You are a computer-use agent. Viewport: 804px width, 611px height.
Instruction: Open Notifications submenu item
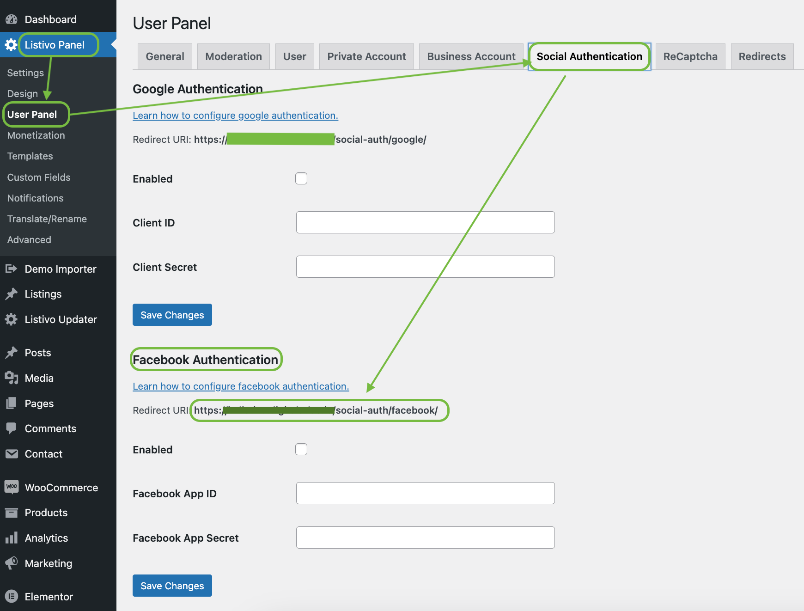pos(36,198)
